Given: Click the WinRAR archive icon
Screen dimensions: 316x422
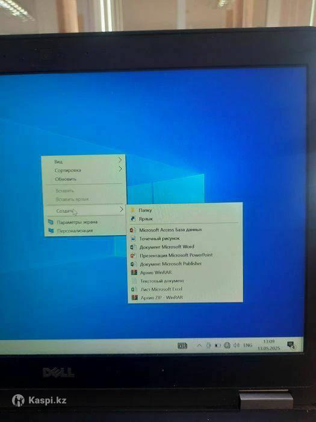Looking at the screenshot, I should pos(134,272).
